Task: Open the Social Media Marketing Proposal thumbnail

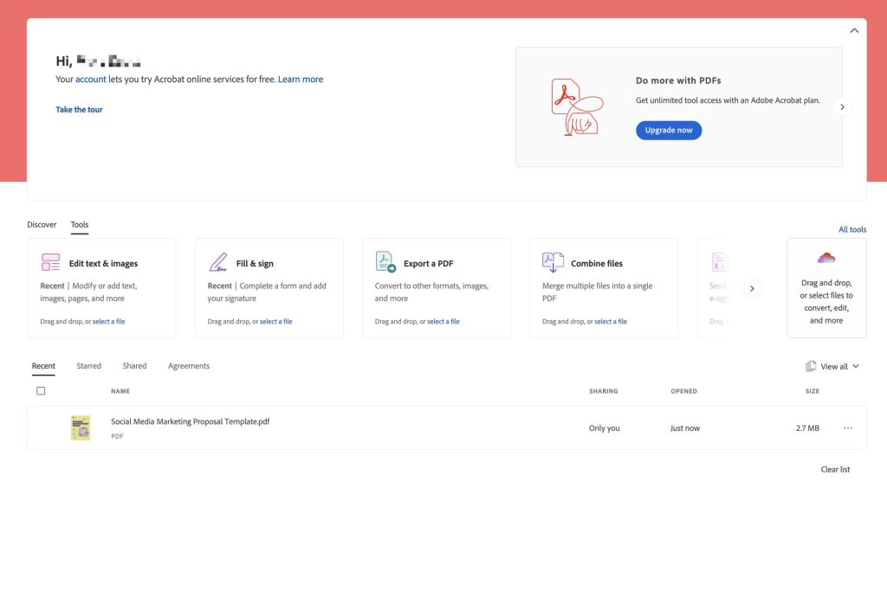Action: pos(81,427)
